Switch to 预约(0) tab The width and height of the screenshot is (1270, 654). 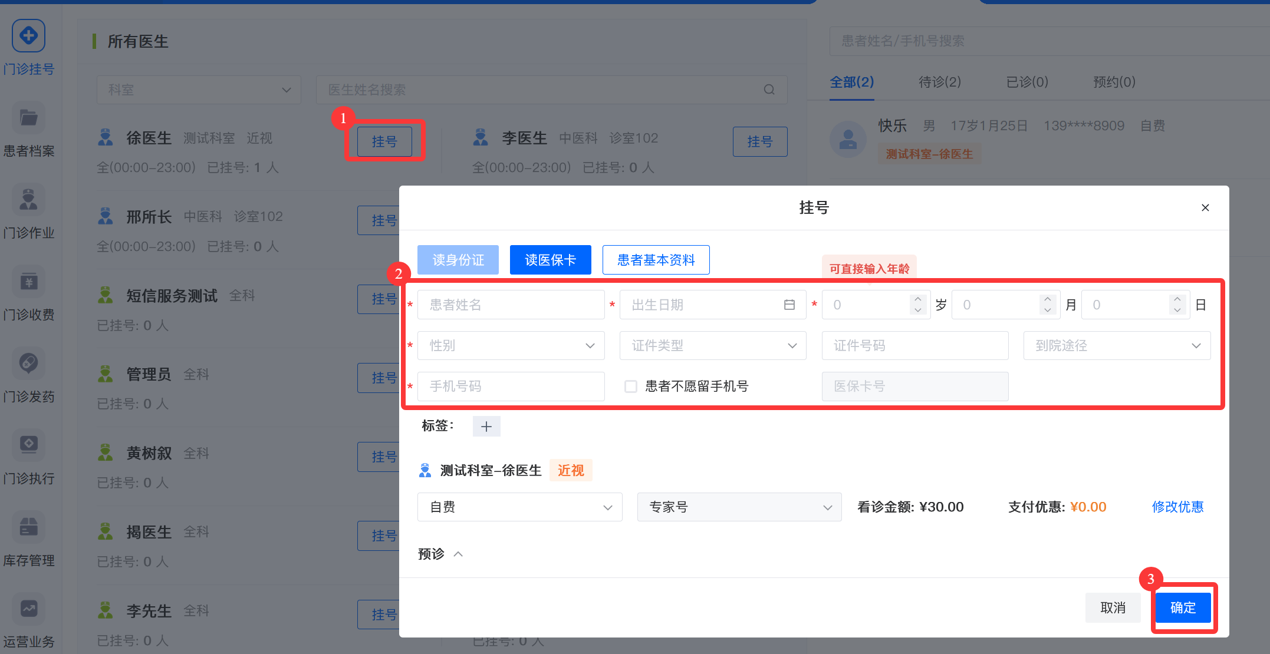(1114, 82)
